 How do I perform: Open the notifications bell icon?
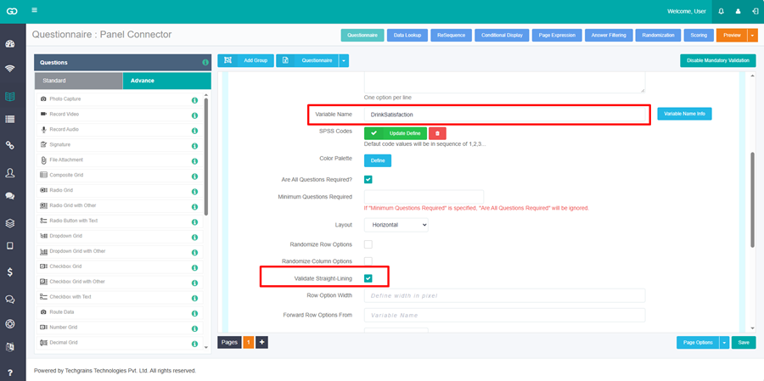pyautogui.click(x=721, y=11)
